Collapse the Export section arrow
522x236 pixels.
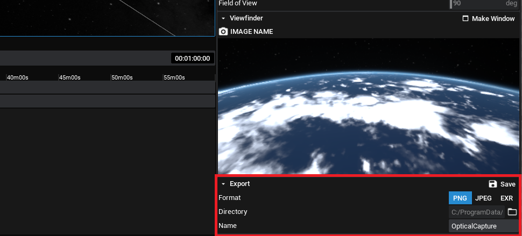[223, 184]
